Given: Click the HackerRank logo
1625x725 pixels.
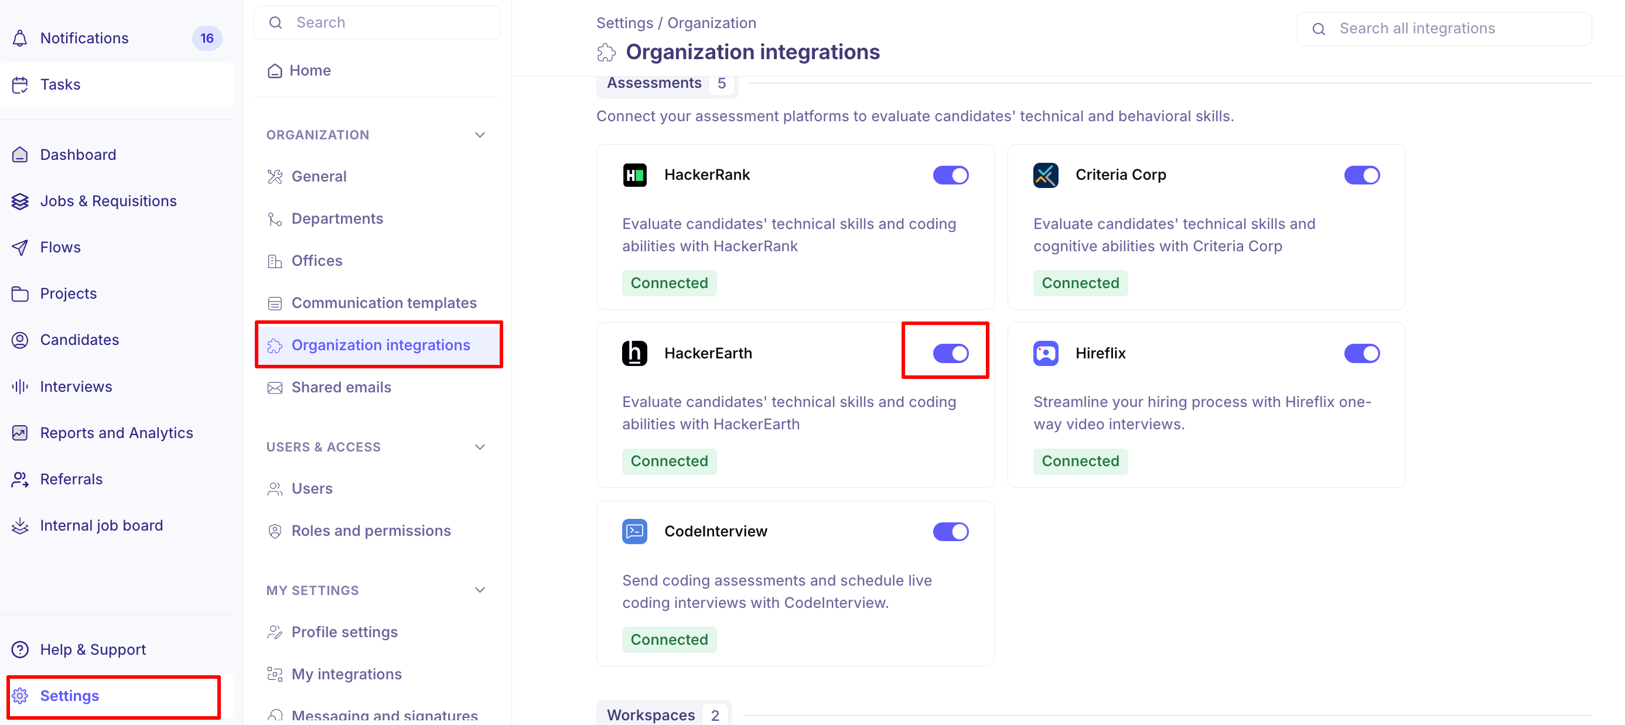Looking at the screenshot, I should [x=634, y=175].
